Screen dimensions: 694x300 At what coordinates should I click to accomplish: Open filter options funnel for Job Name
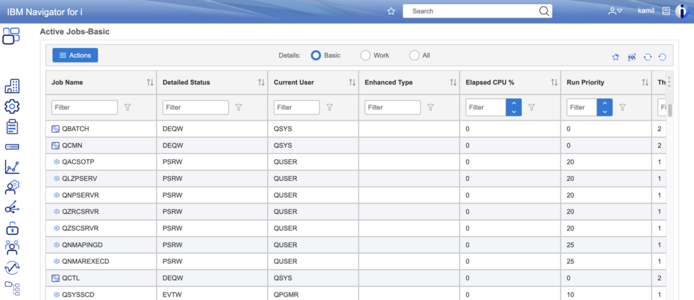[127, 107]
